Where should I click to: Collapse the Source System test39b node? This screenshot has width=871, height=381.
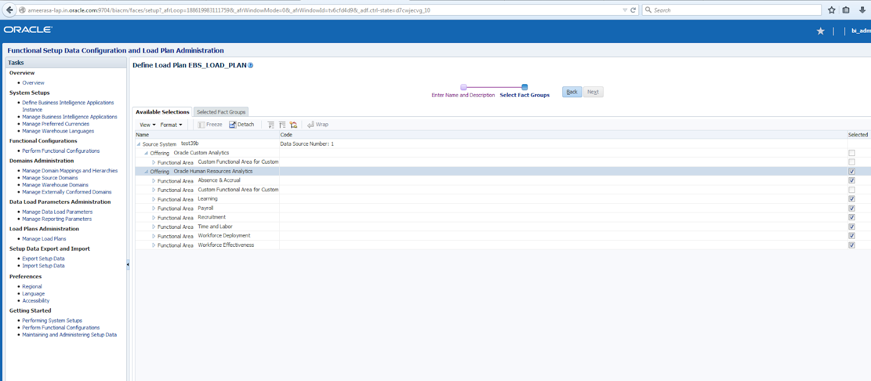(x=139, y=144)
